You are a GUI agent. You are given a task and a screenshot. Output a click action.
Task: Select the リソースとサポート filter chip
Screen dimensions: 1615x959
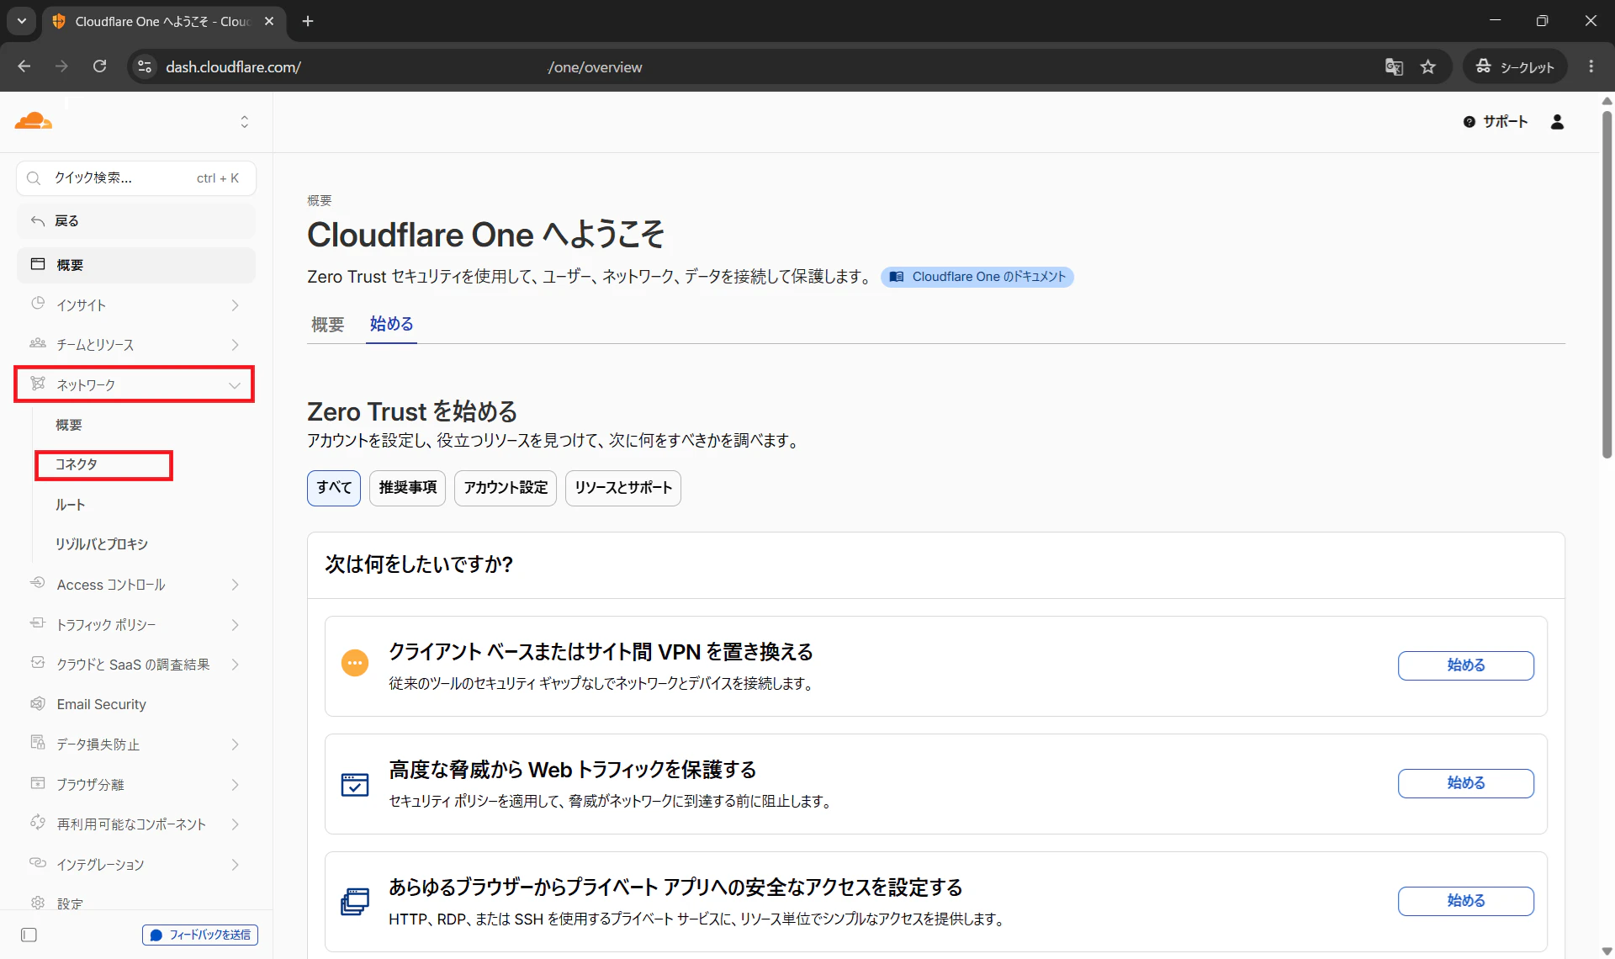coord(623,488)
